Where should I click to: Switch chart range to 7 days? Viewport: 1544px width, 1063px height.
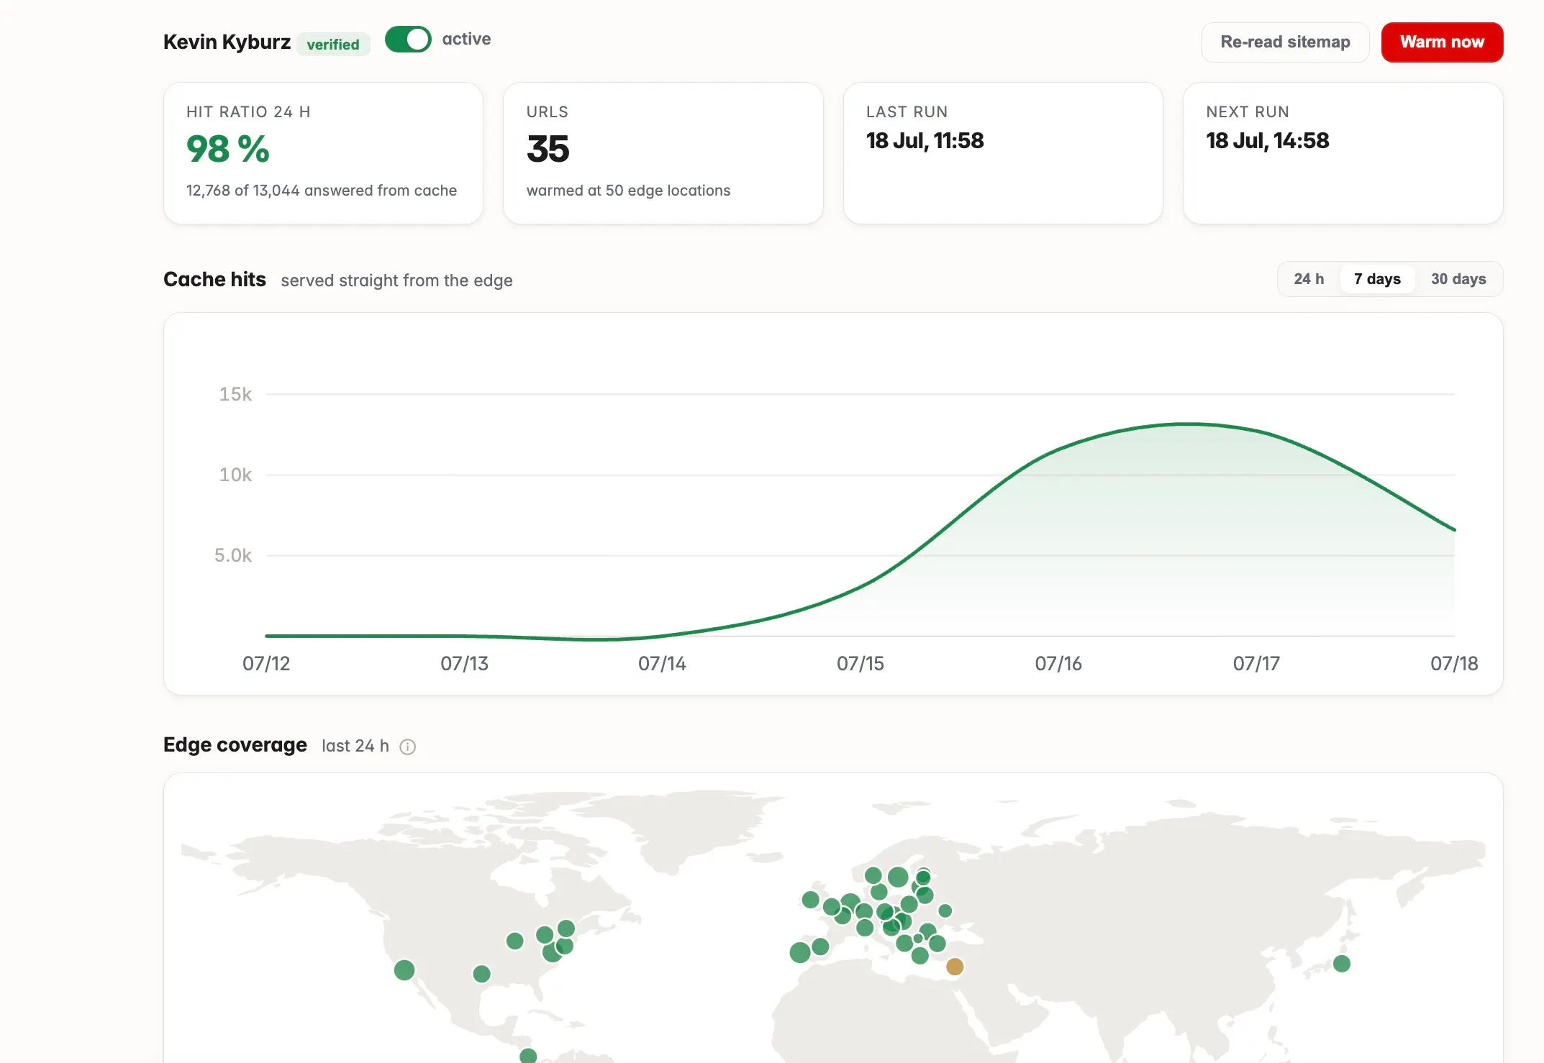point(1377,279)
